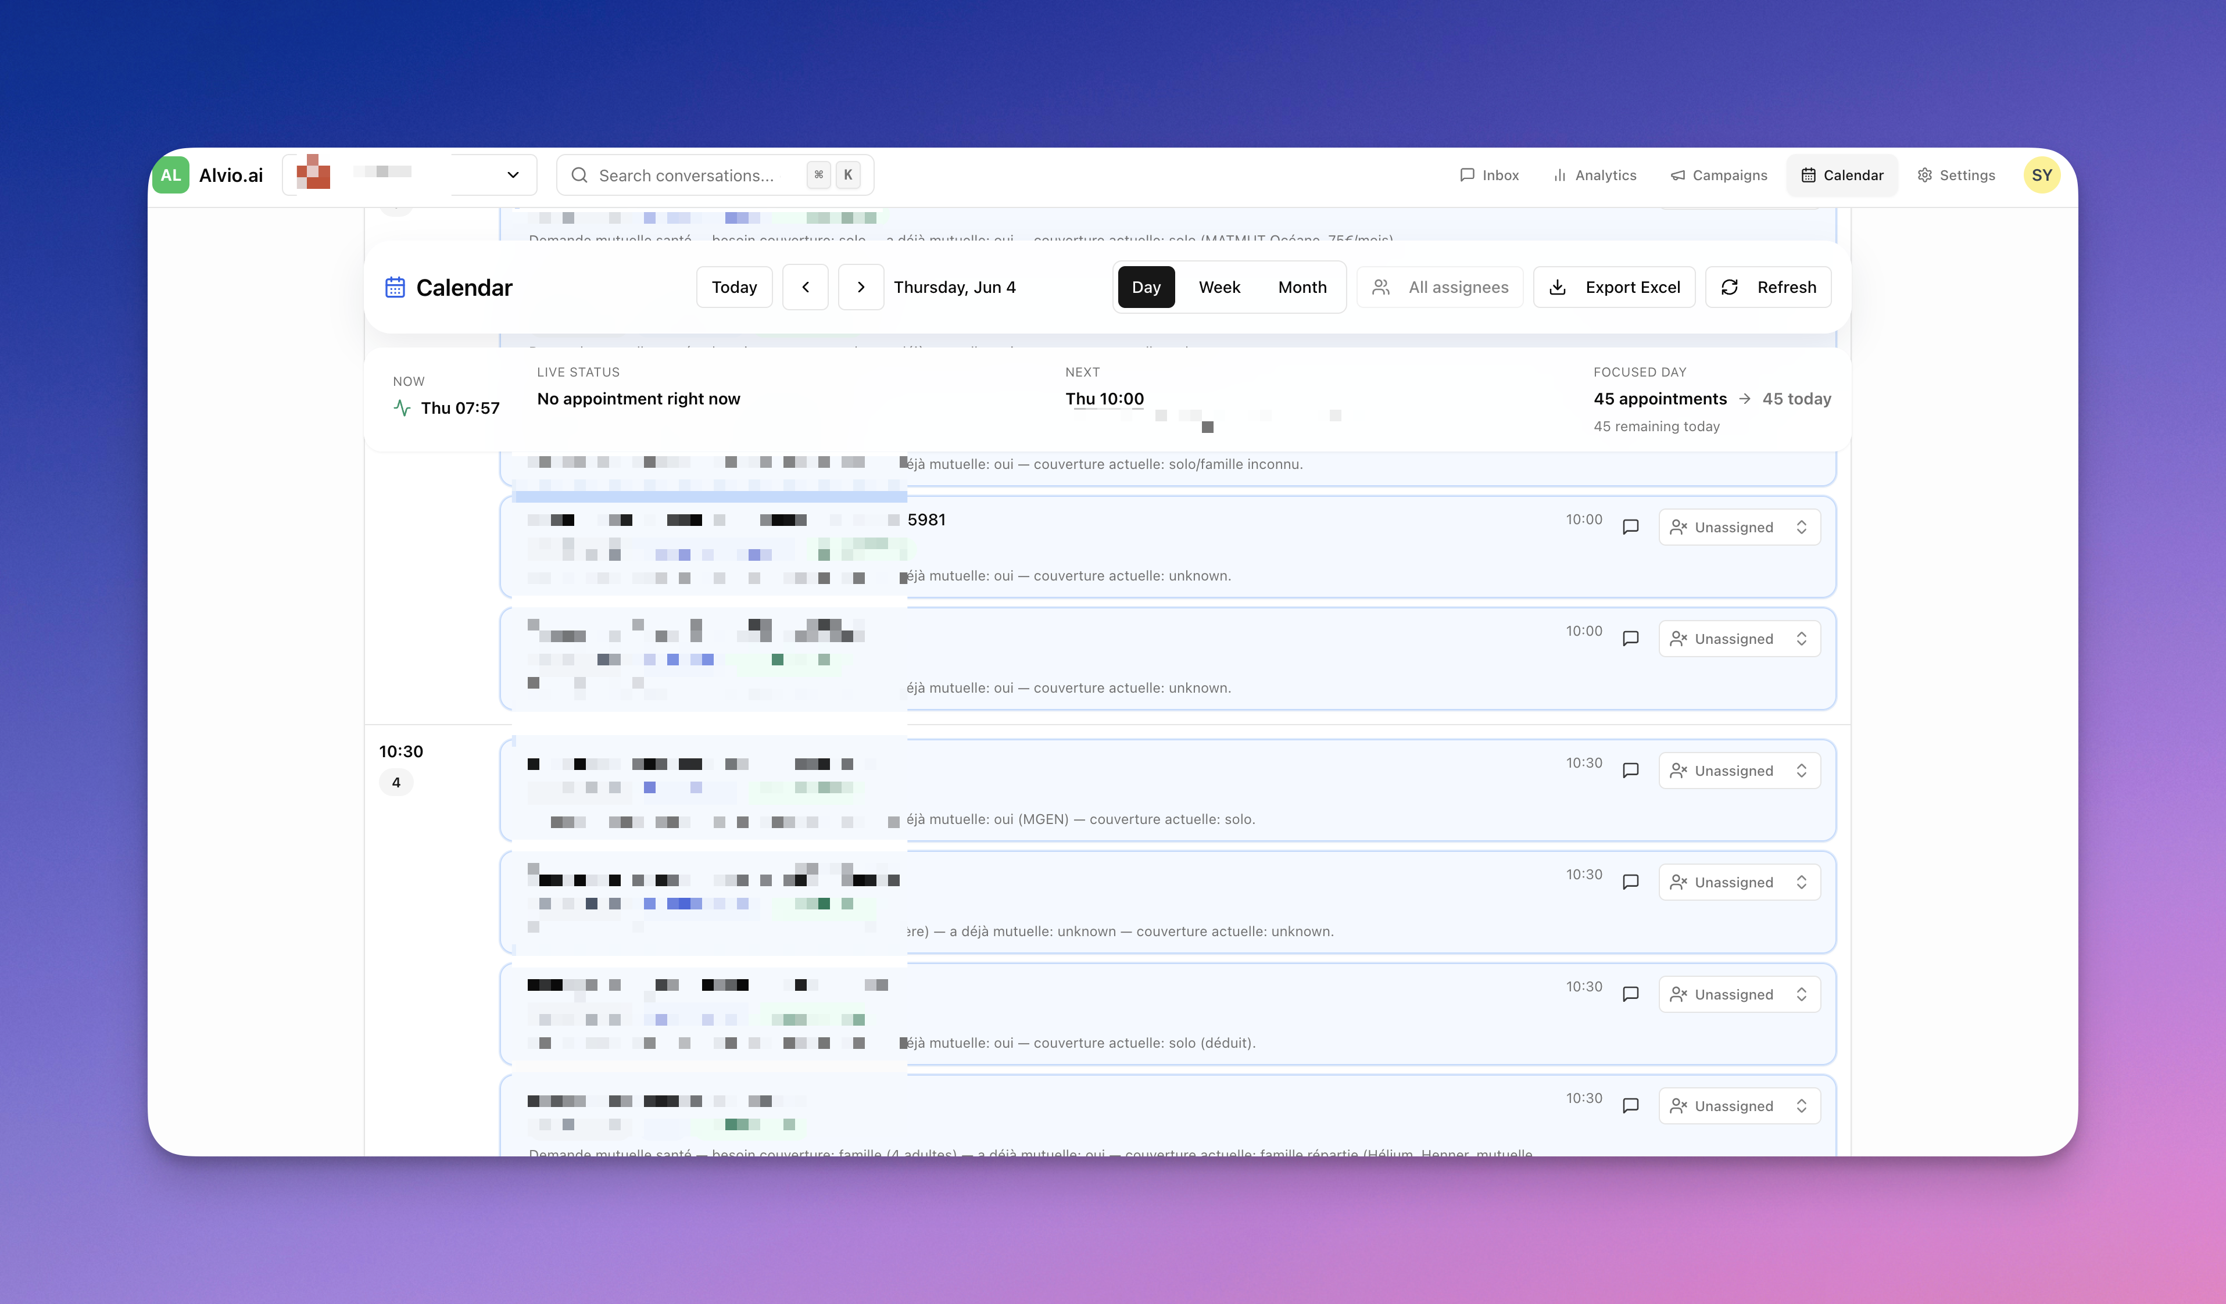Click Export Excel button

(1614, 287)
